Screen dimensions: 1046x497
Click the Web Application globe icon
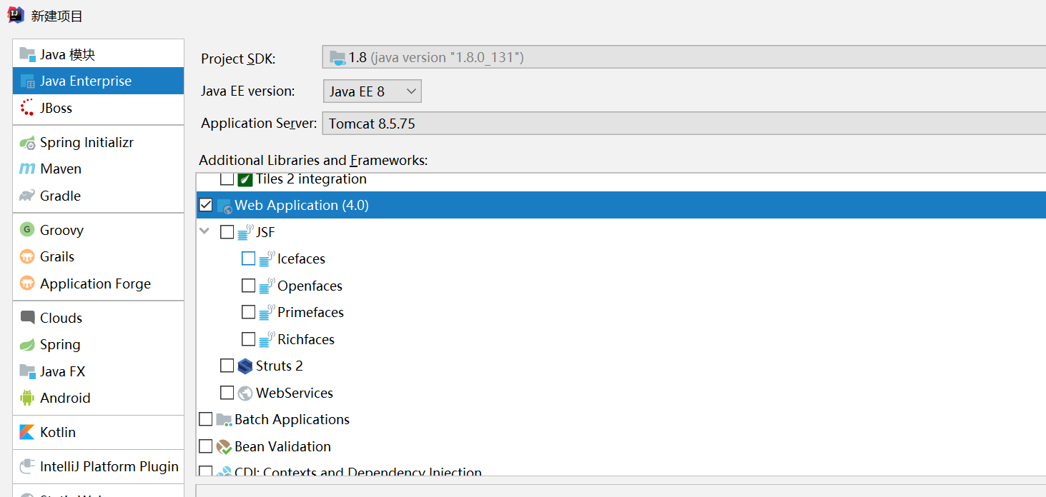pos(225,206)
